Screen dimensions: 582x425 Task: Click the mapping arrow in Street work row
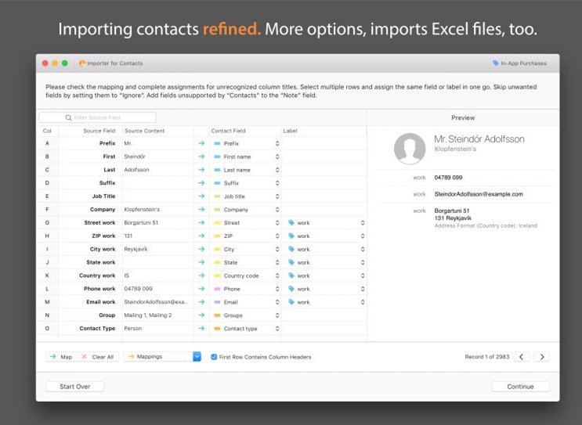[x=201, y=222]
